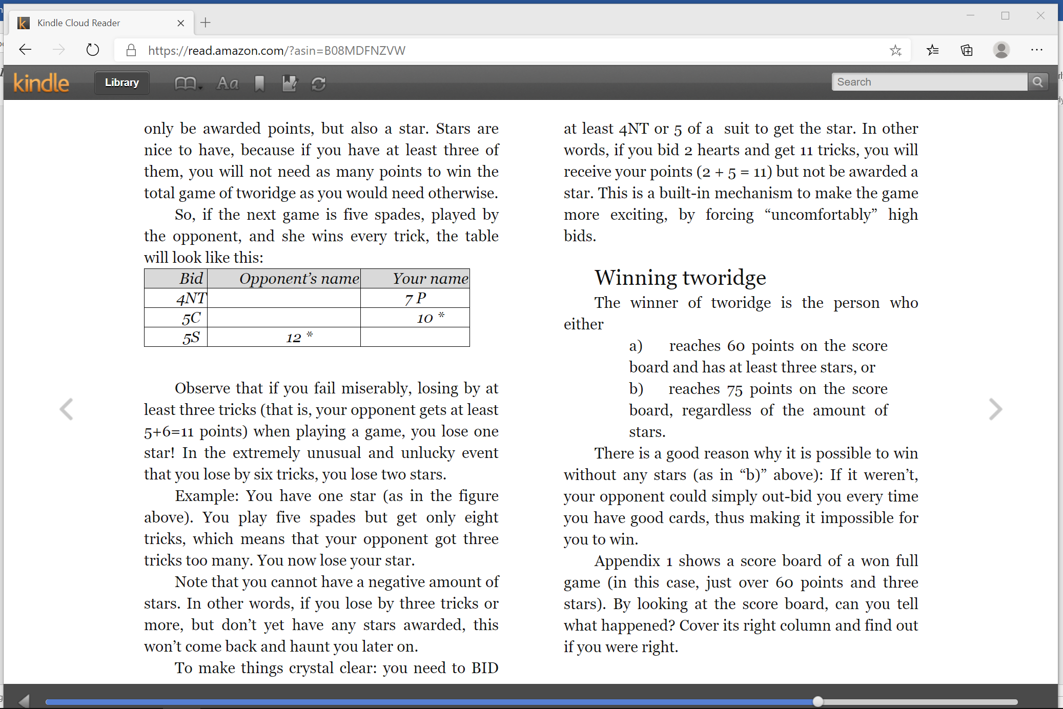
Task: Click the '7 P' score cell
Action: (415, 298)
